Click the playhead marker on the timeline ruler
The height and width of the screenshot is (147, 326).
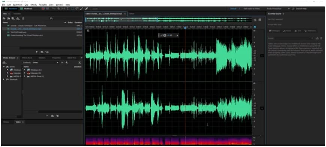(x=185, y=28)
